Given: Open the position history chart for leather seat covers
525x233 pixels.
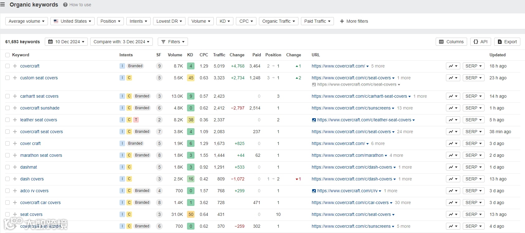Looking at the screenshot, I should coord(453,120).
